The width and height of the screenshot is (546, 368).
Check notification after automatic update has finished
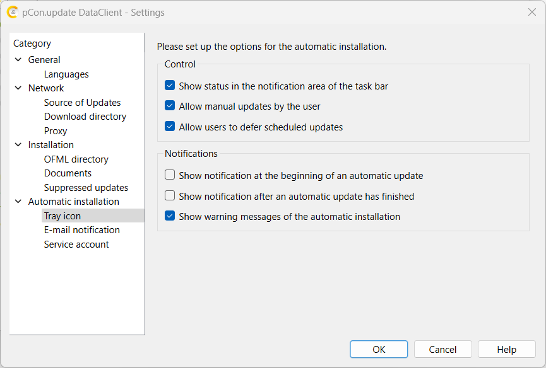[170, 195]
